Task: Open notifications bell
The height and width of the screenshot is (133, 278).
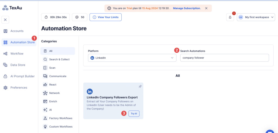Action: [x=230, y=17]
